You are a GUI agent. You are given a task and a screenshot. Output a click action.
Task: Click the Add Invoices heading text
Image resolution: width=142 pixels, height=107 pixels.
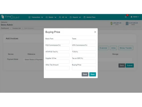tap(12, 39)
